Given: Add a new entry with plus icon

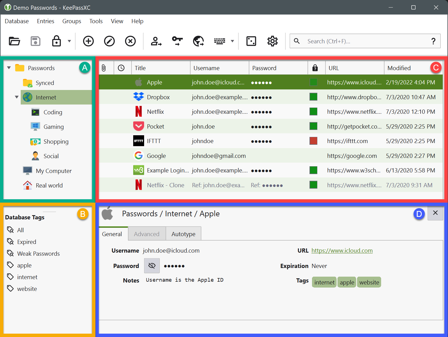Looking at the screenshot, I should [88, 41].
